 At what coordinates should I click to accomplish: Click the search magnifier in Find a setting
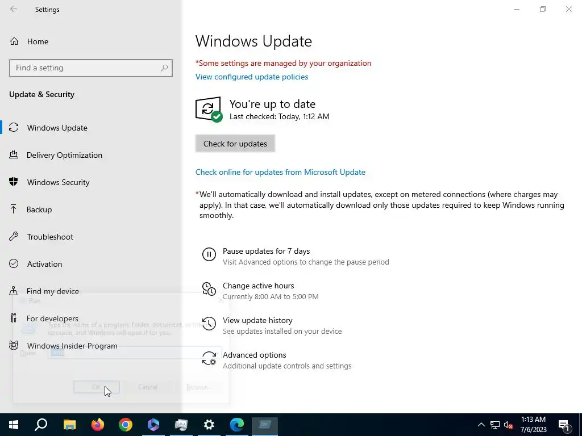(164, 68)
